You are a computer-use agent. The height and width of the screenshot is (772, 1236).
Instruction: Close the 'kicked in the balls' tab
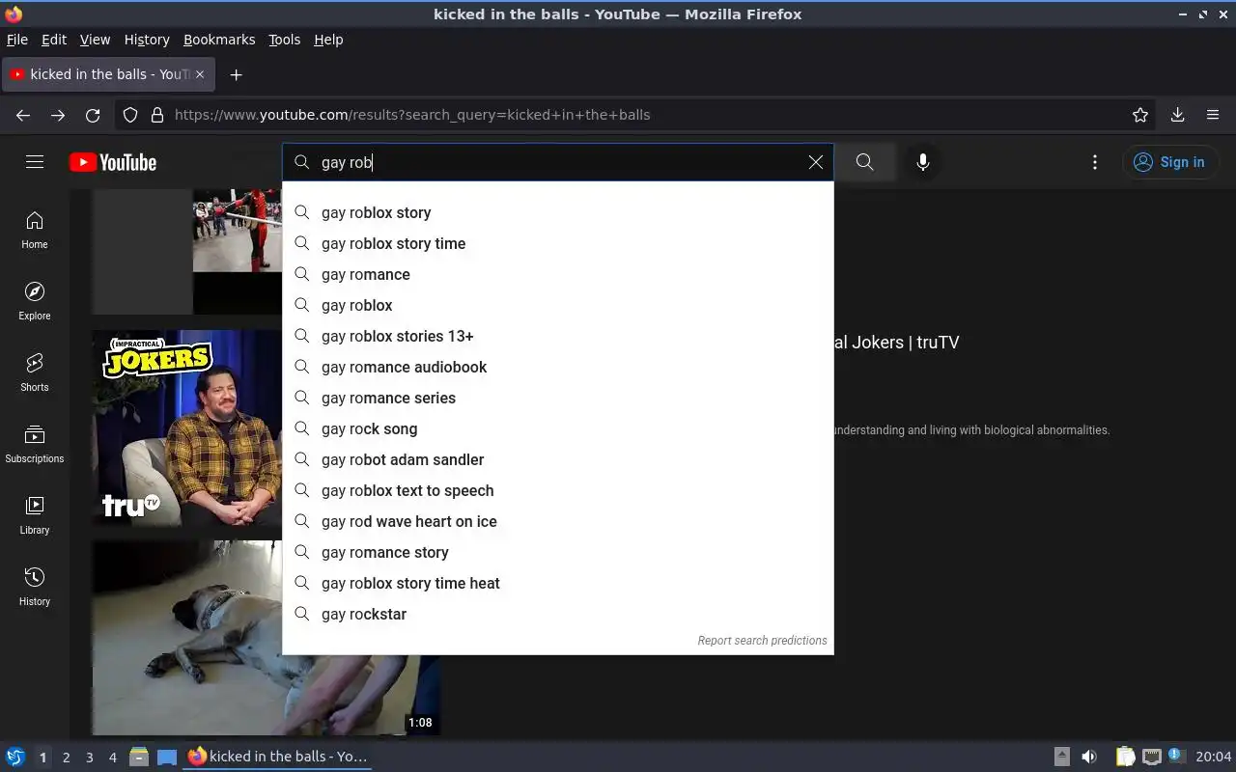200,74
